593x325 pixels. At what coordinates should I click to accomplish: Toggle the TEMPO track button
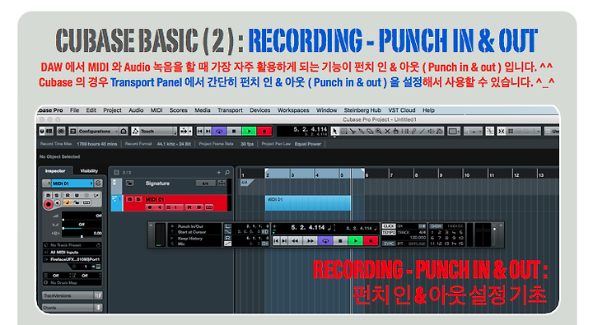point(389,232)
